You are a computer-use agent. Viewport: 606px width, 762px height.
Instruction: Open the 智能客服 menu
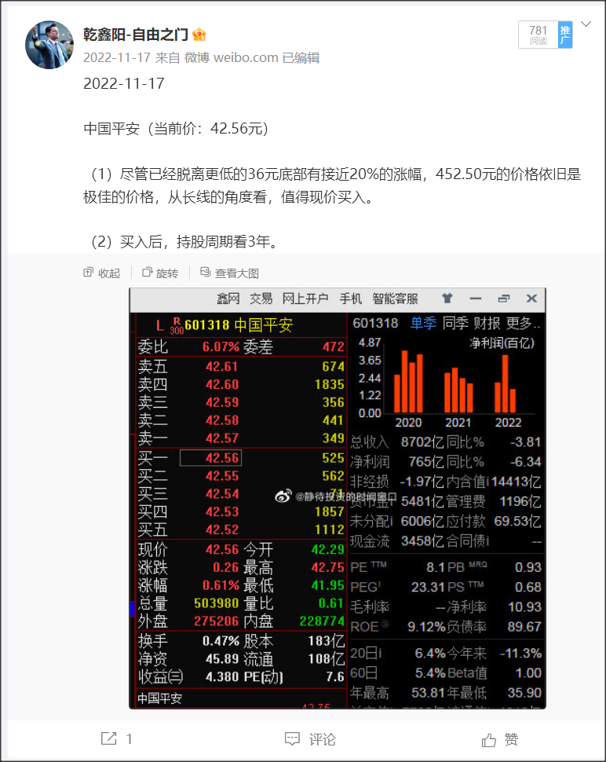coord(396,299)
